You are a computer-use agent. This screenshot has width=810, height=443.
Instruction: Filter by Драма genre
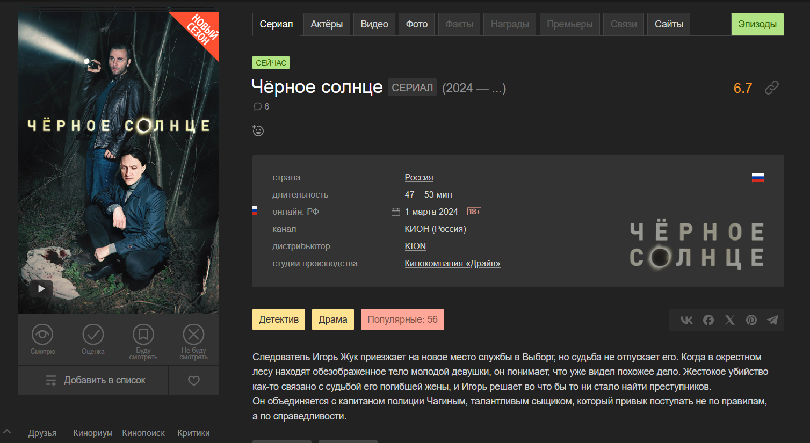(333, 319)
